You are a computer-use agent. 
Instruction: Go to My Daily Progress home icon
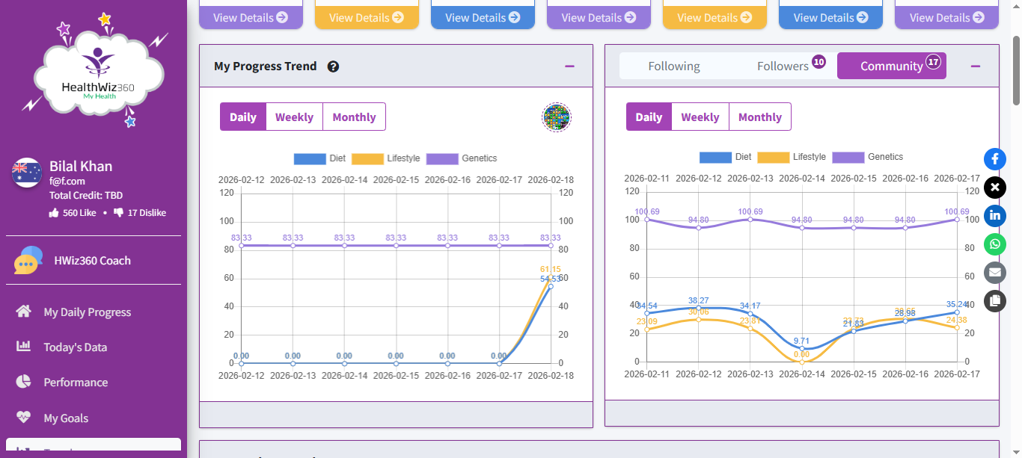pos(24,312)
